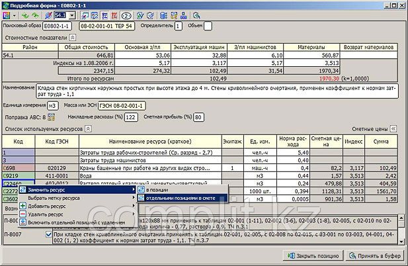The height and width of the screenshot is (266, 408).
Task: Click the shield document toolbar icon
Action: 150,16
